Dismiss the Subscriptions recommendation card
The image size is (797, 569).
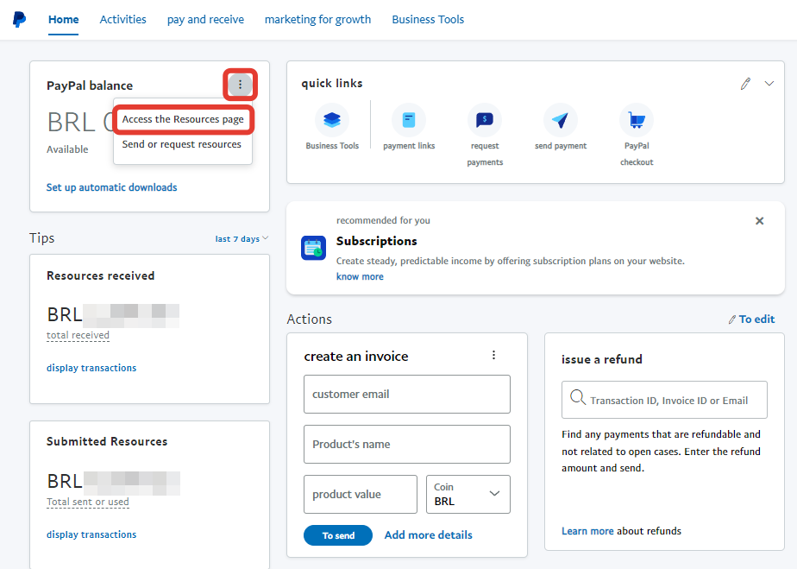(759, 221)
